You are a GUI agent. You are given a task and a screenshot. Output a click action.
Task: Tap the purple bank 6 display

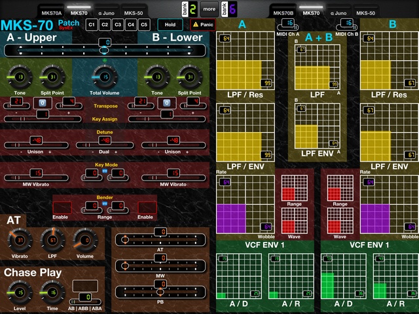232,9
